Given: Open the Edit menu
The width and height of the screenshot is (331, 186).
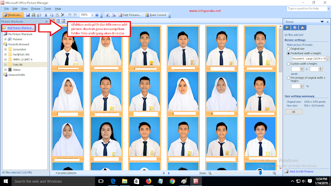Looking at the screenshot, I should [x=15, y=9].
